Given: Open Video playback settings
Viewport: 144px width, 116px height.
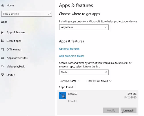Looking at the screenshot, I should (16, 66).
